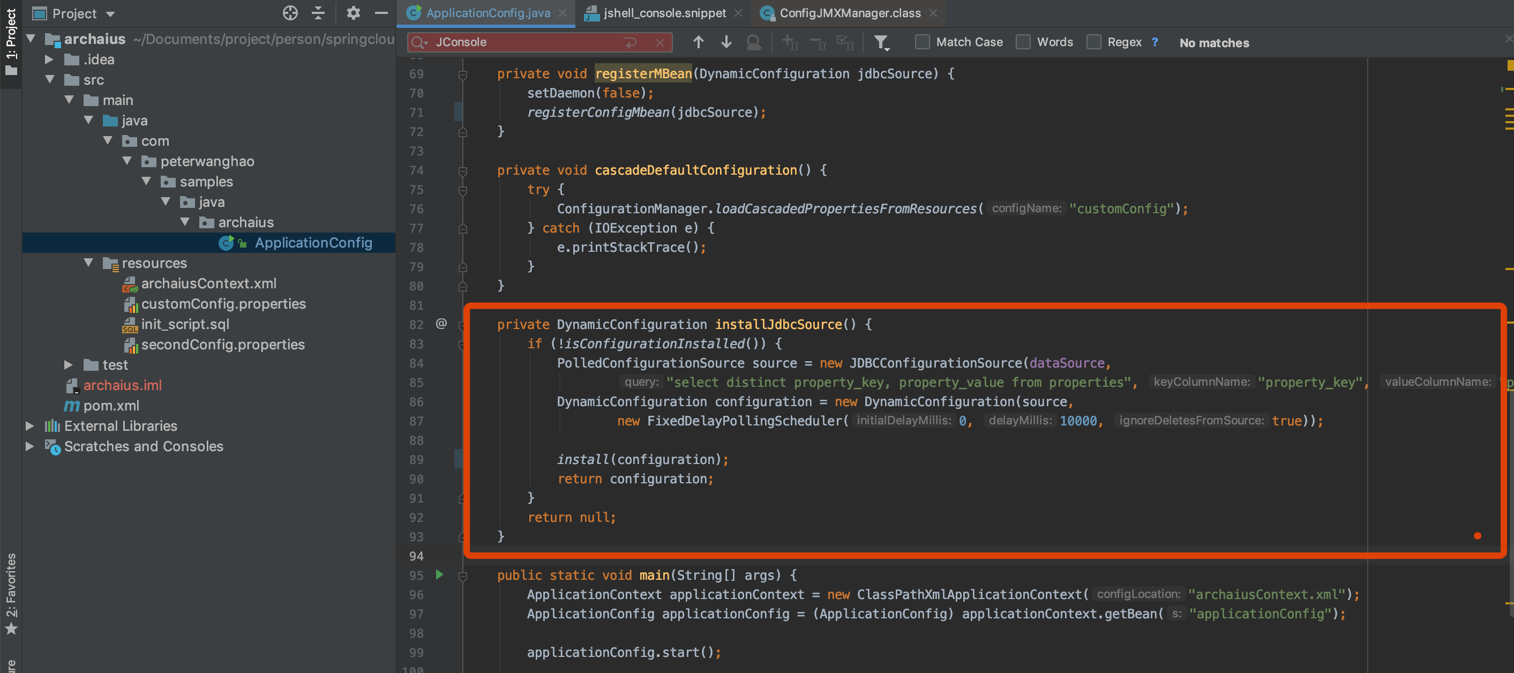
Task: Enable the Match Case checkbox
Action: [922, 42]
